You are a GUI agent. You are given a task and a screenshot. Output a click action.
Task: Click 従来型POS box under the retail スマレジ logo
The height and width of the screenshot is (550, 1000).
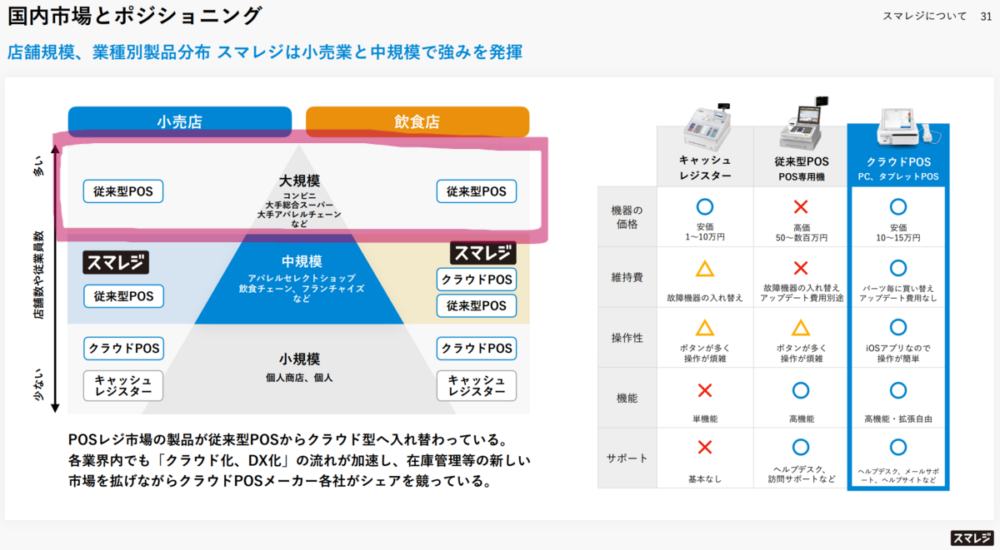[x=123, y=295]
